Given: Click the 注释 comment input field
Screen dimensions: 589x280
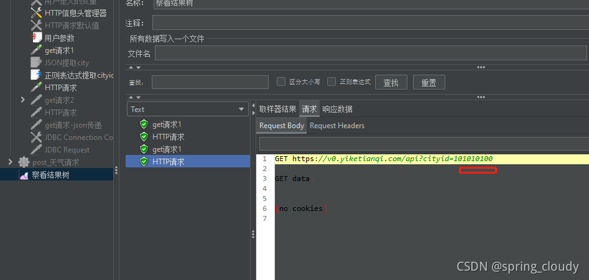Looking at the screenshot, I should point(370,22).
